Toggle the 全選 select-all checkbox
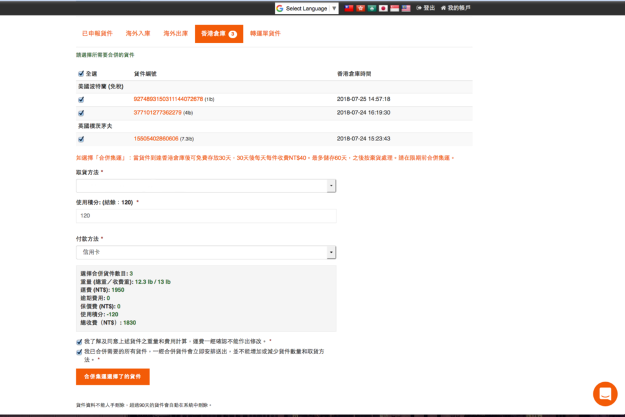Viewport: 625px width, 417px height. click(x=81, y=74)
